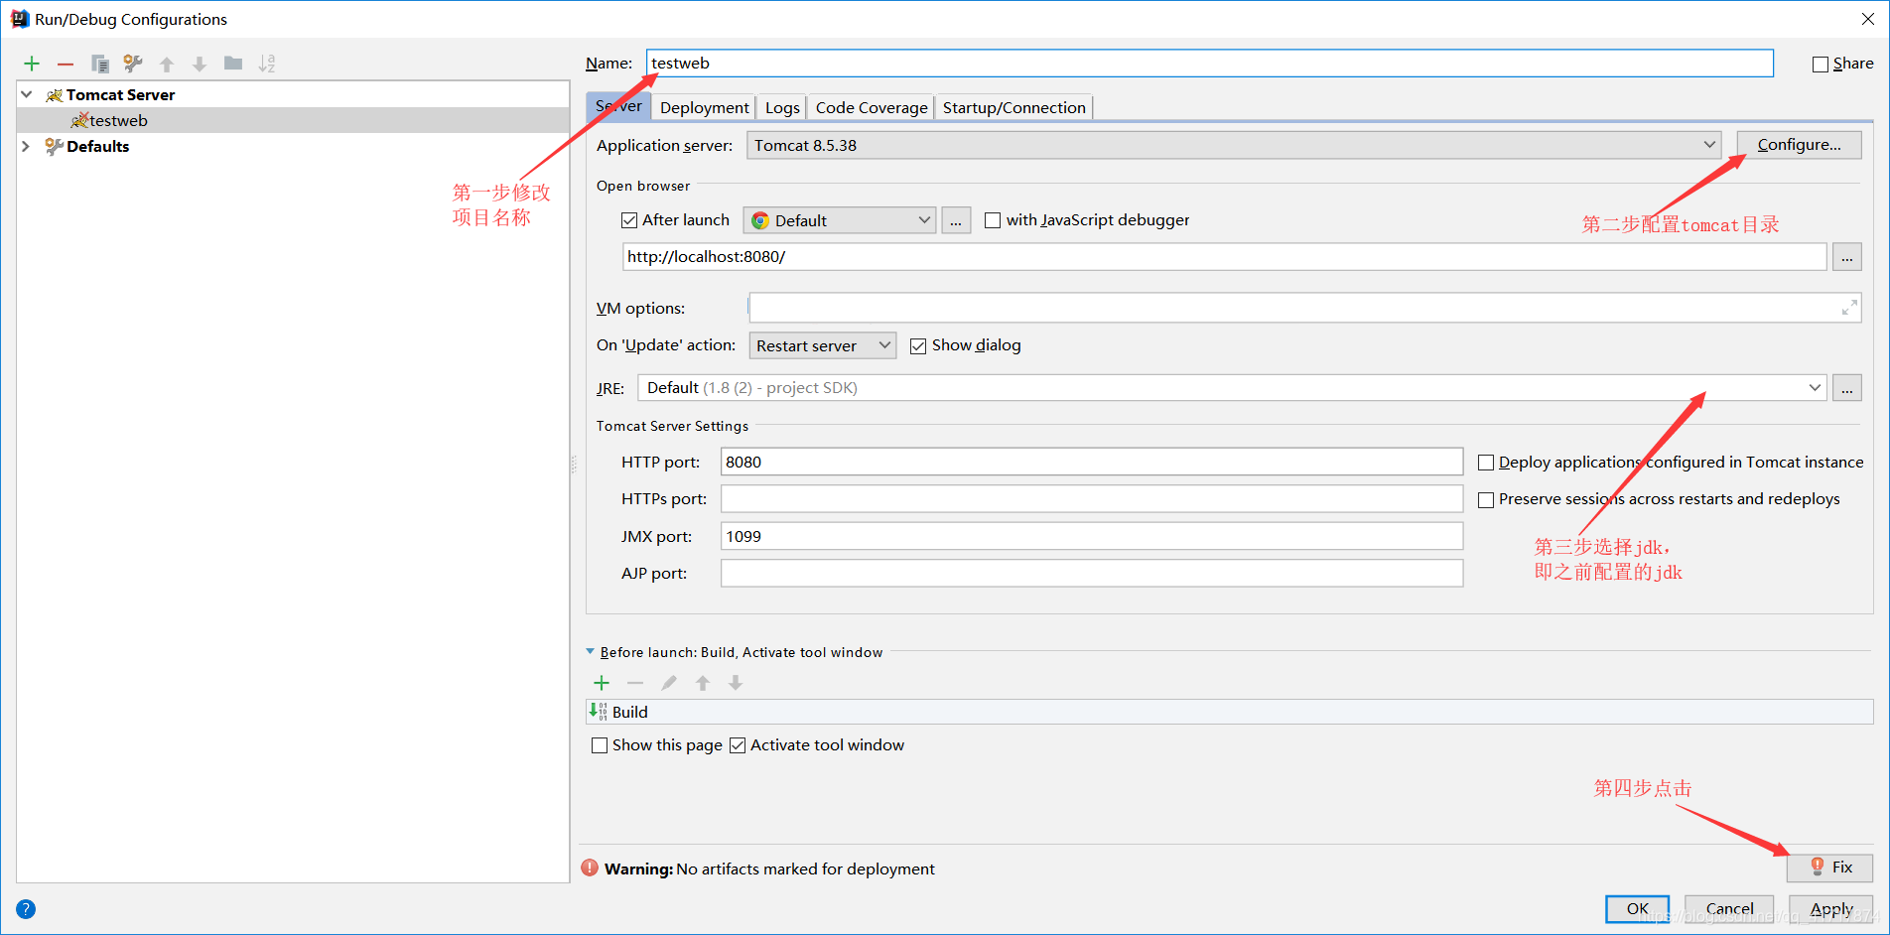Click the VM options input field

[x=1305, y=308]
